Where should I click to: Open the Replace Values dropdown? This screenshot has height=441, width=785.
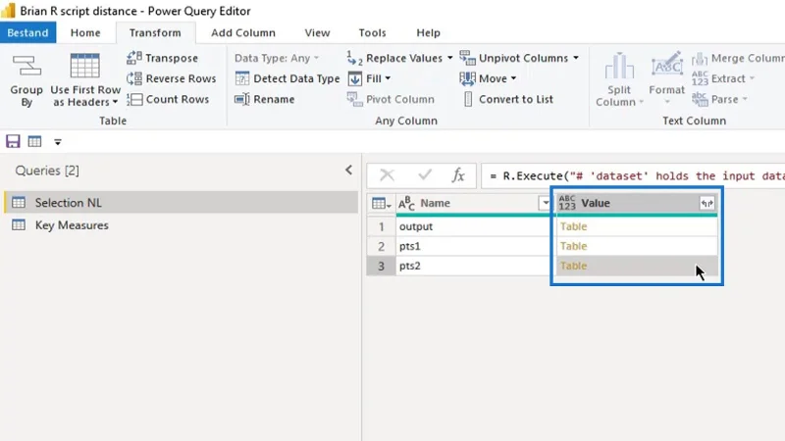click(449, 58)
